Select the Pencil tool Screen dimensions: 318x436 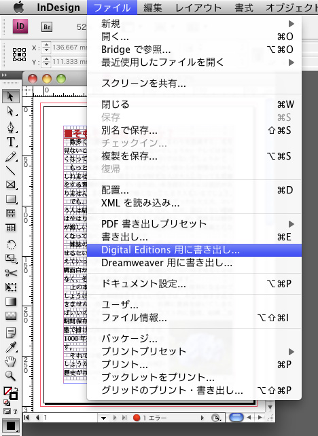[11, 157]
